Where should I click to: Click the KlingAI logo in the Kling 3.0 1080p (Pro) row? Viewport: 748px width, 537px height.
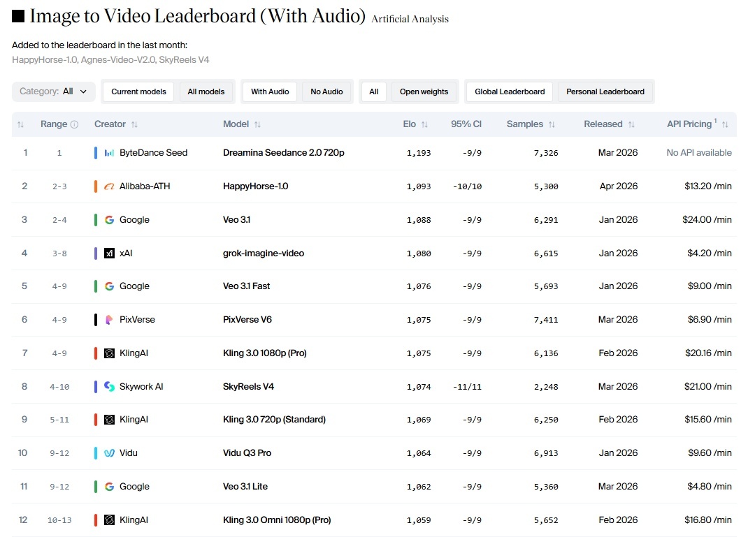[x=109, y=353]
